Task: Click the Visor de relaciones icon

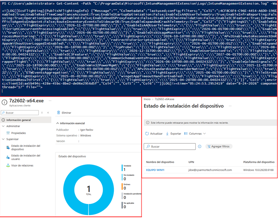Action: (8, 166)
